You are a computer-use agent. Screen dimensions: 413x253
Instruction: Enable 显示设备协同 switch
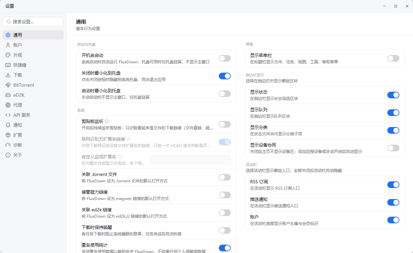(x=393, y=148)
